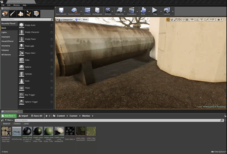The width and height of the screenshot is (227, 154).
Task: Open the Window menu
Action: click(16, 5)
